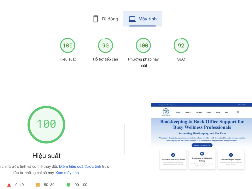
Task: Click the Bookkeeping & Back Office Support headline
Action: click(202, 124)
